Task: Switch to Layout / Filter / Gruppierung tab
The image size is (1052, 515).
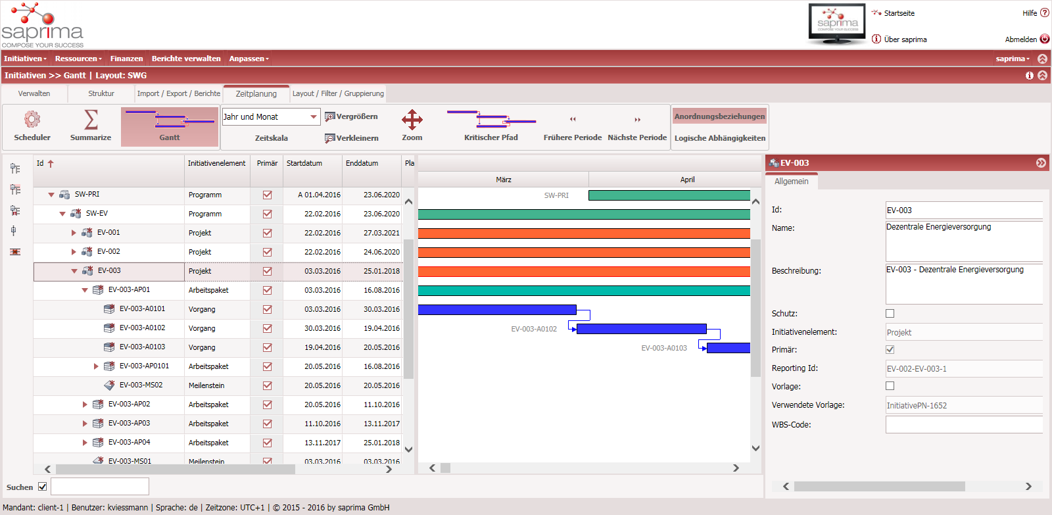Action: [338, 93]
